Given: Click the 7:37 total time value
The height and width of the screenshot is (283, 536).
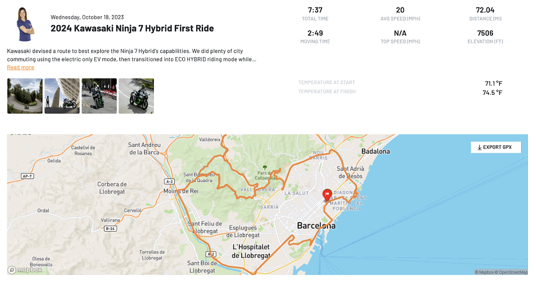Looking at the screenshot, I should point(315,10).
